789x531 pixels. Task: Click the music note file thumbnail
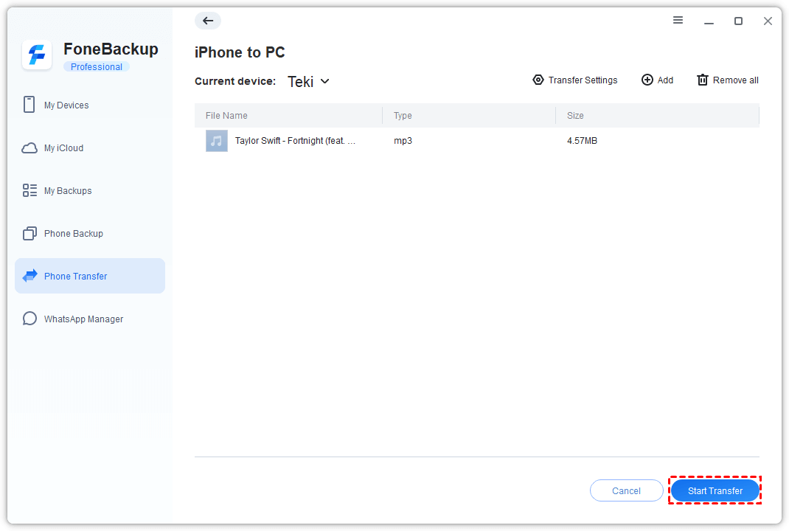(x=216, y=141)
